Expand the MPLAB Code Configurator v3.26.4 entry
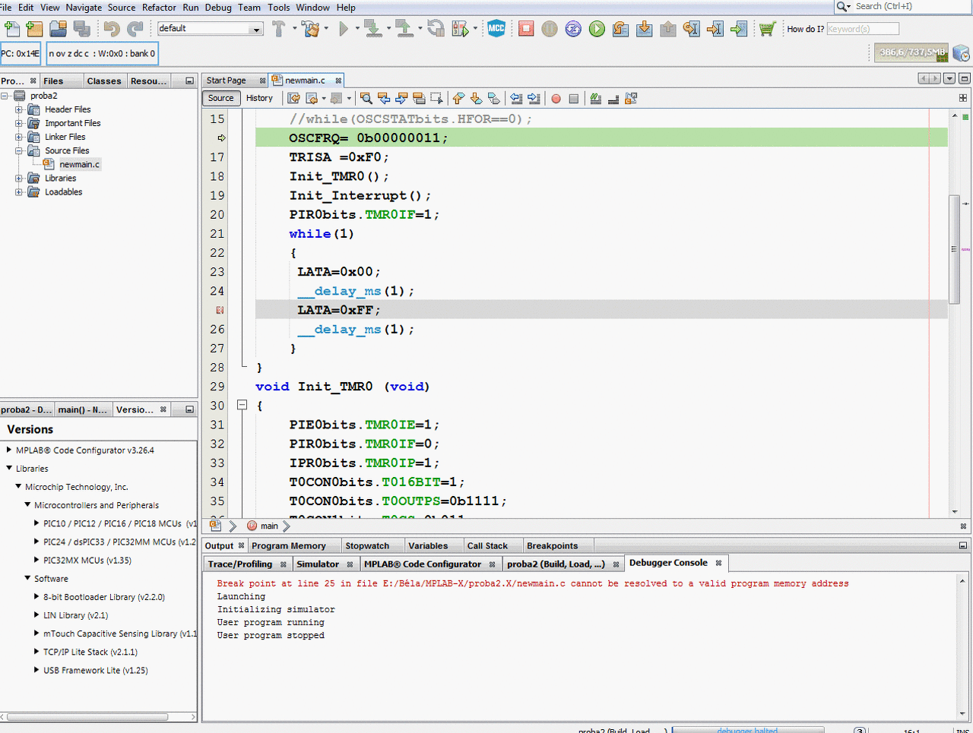 click(x=9, y=450)
